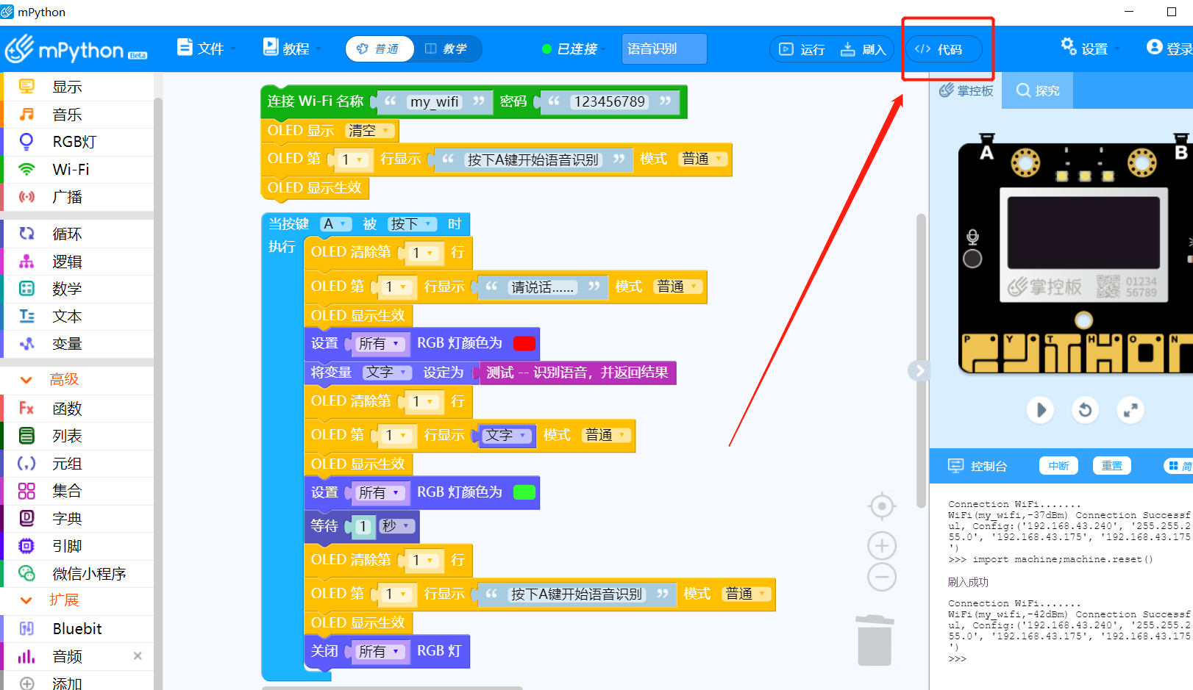
Task: Expand the simulator to fullscreen
Action: [x=1130, y=410]
